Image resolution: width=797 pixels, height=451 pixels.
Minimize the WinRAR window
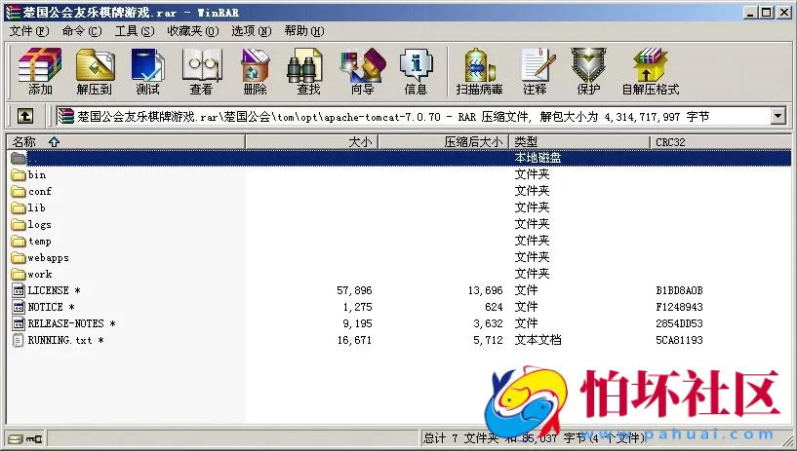pos(750,12)
